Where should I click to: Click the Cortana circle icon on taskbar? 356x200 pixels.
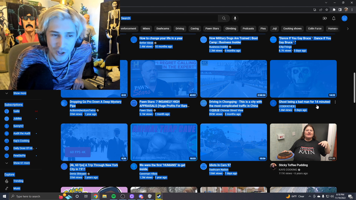(77, 196)
